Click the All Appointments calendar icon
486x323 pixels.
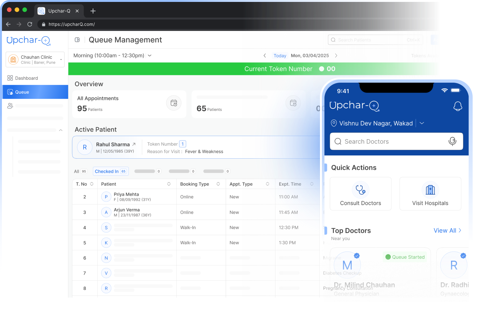[x=174, y=103]
